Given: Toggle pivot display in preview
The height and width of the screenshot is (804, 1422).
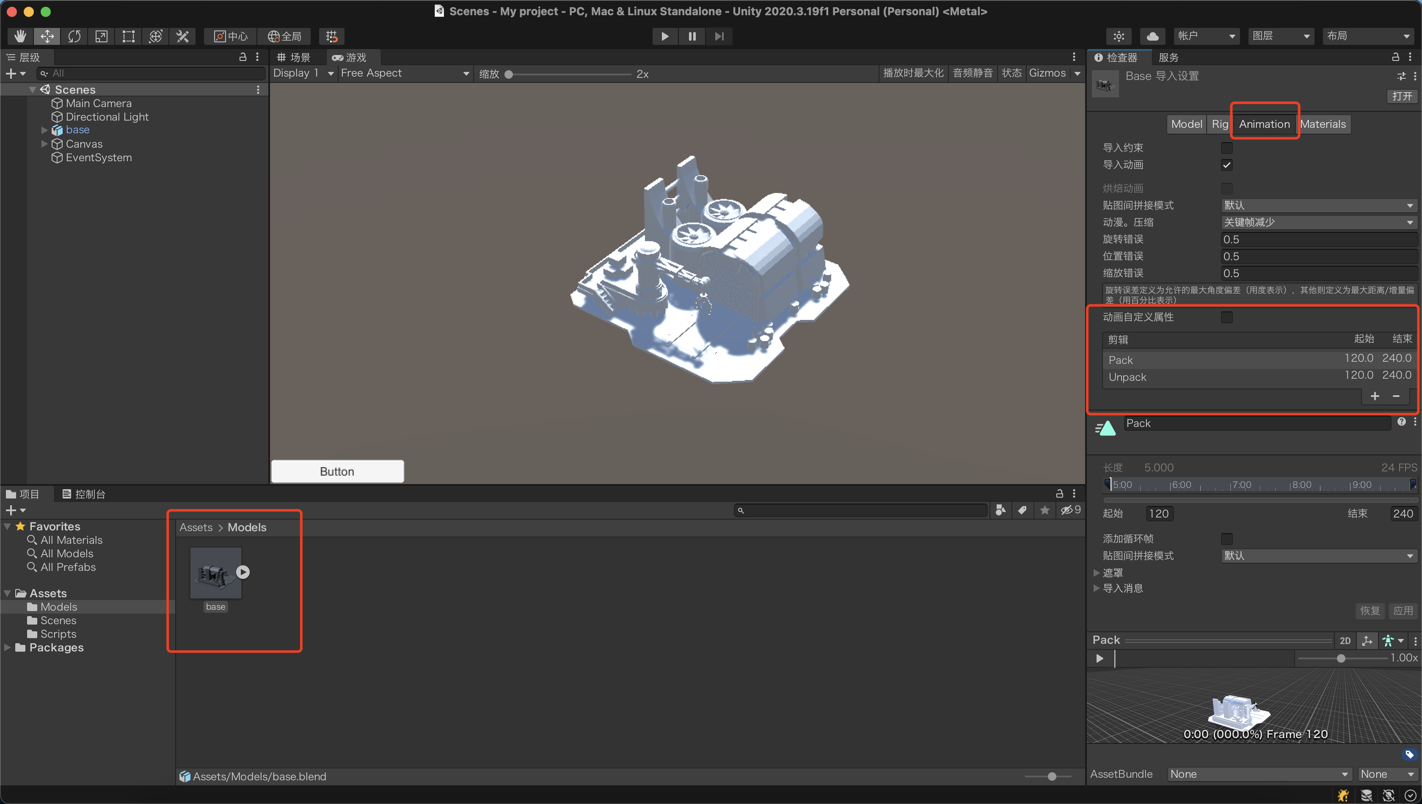Looking at the screenshot, I should click(x=1367, y=641).
